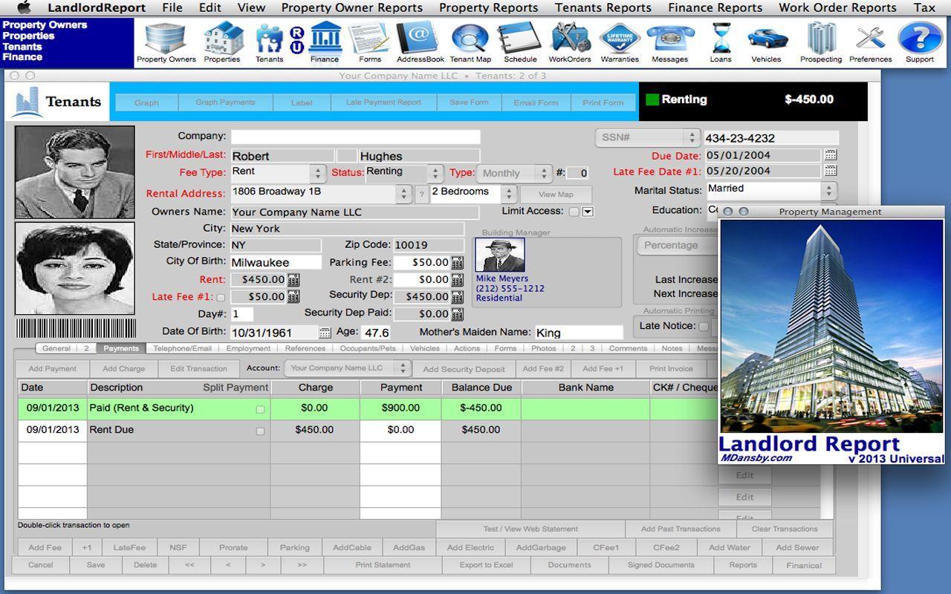Check Split Payment for Rent Due row
951x594 pixels.
[x=260, y=431]
